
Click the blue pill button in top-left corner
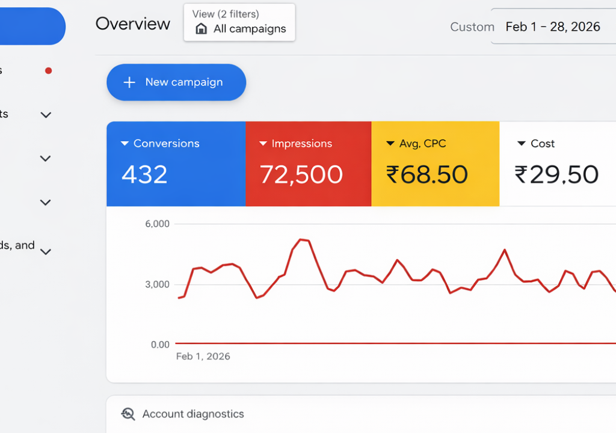(30, 26)
